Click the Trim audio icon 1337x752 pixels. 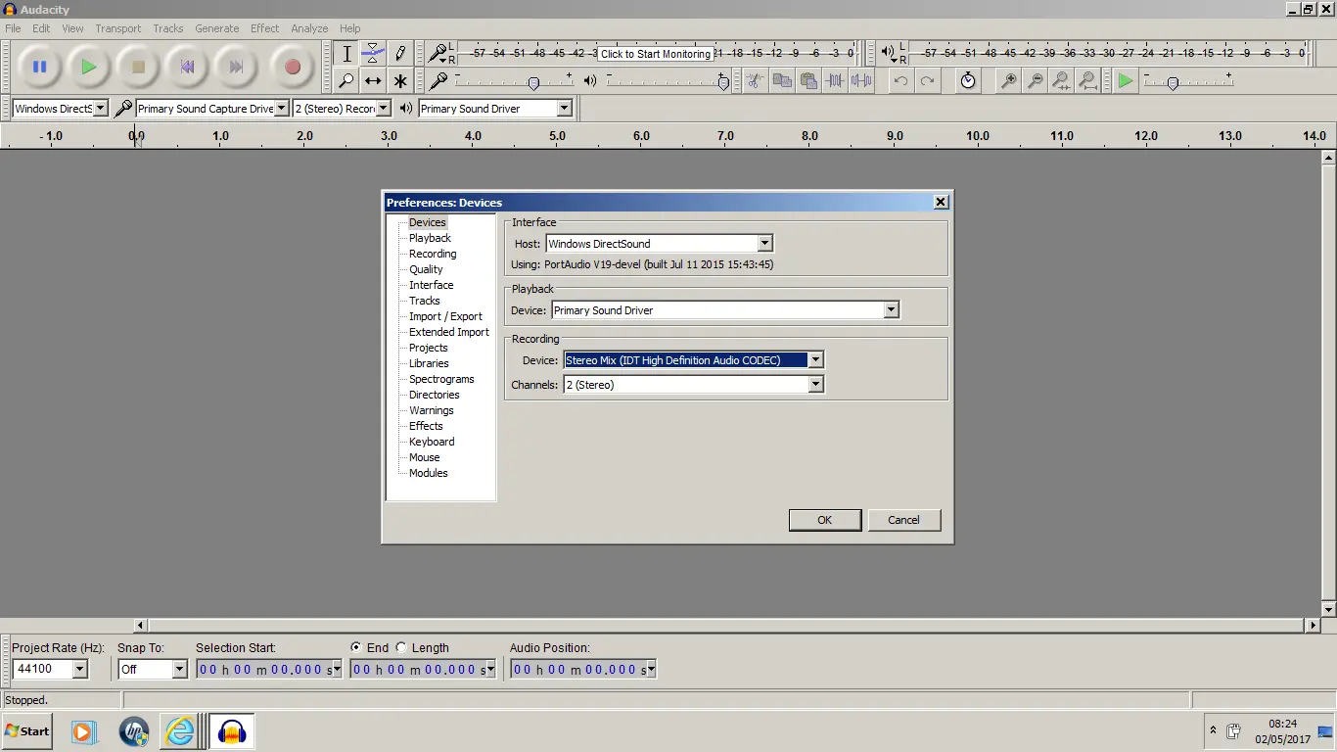[834, 80]
